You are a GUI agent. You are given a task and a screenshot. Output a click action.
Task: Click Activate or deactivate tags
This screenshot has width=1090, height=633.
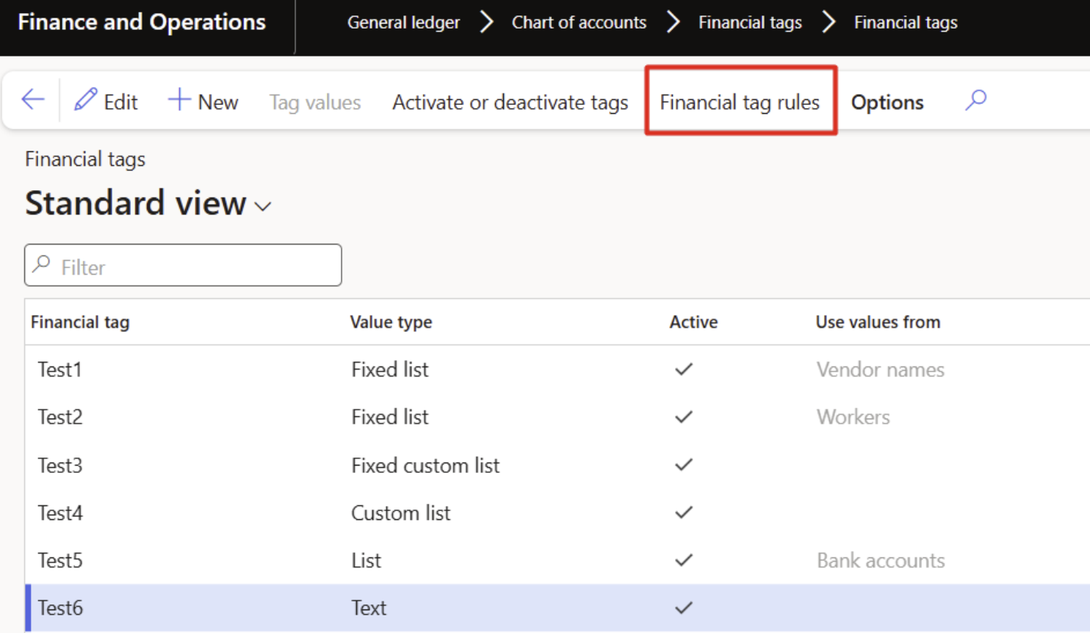(x=510, y=102)
